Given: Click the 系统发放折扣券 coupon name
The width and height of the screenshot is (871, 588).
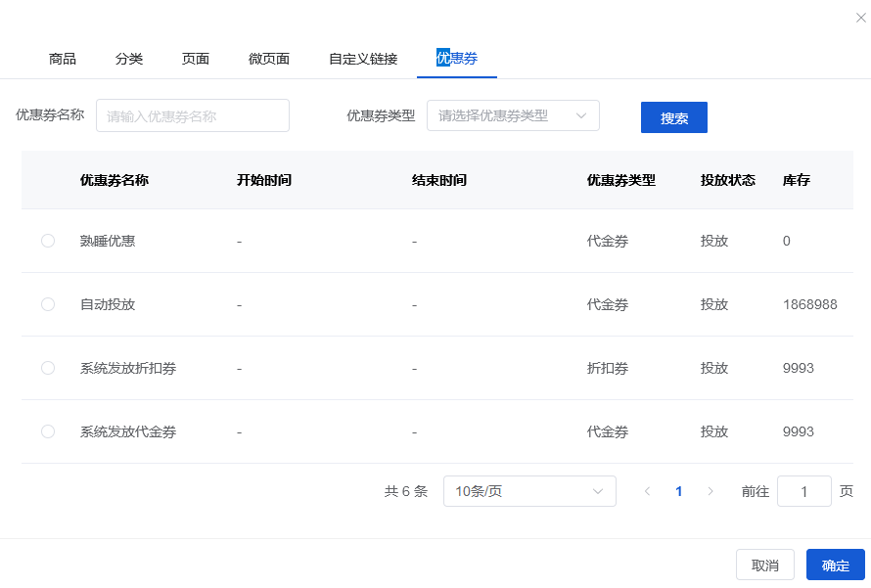Looking at the screenshot, I should (128, 368).
